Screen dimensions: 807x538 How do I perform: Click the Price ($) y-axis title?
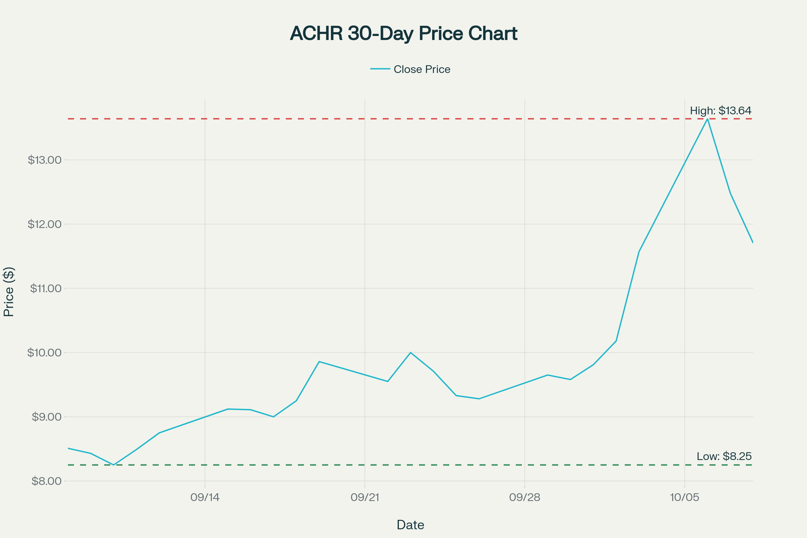pos(9,292)
